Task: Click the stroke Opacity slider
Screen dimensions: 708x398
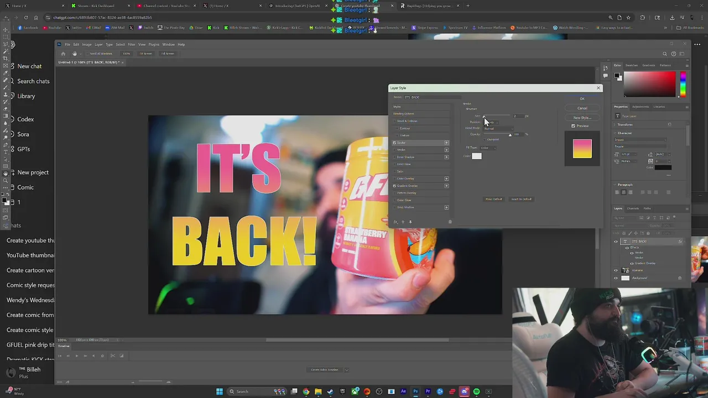Action: click(497, 134)
